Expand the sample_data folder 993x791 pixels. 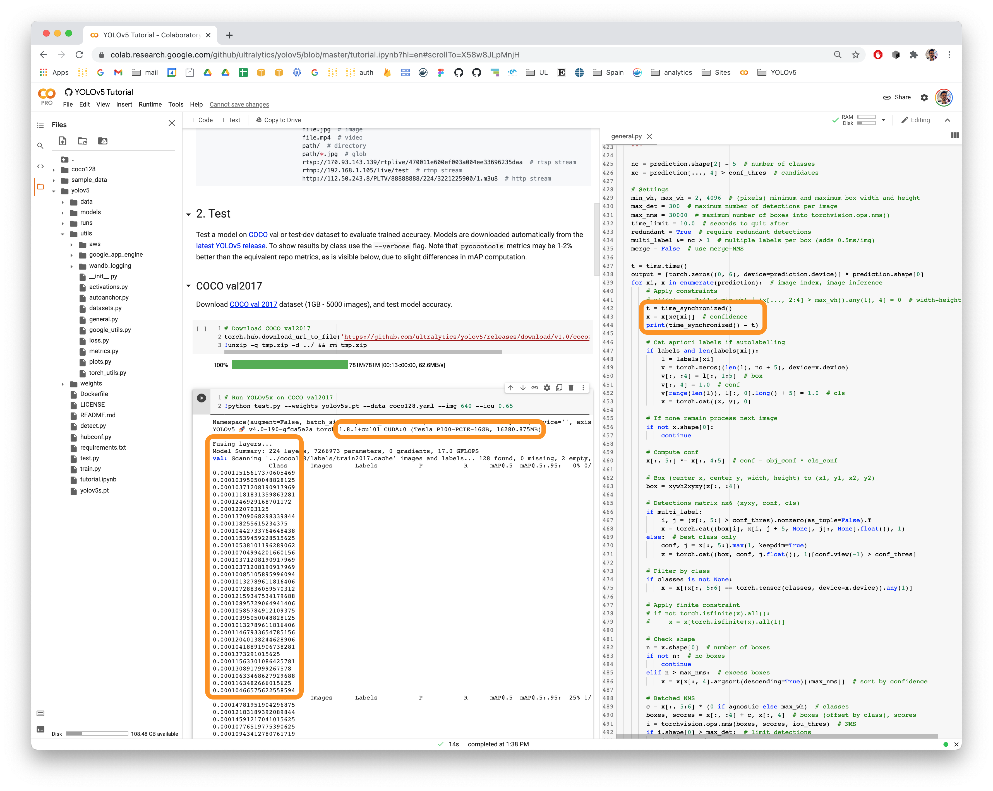(x=54, y=180)
